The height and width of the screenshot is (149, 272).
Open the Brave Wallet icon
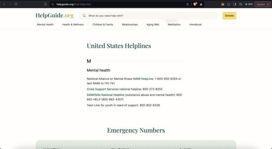[240, 4]
